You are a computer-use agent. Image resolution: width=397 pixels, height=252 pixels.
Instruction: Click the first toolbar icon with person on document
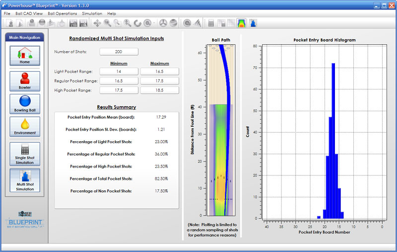click(x=10, y=23)
